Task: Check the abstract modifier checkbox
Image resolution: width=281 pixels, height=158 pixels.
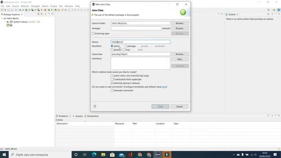Action: coord(112,50)
